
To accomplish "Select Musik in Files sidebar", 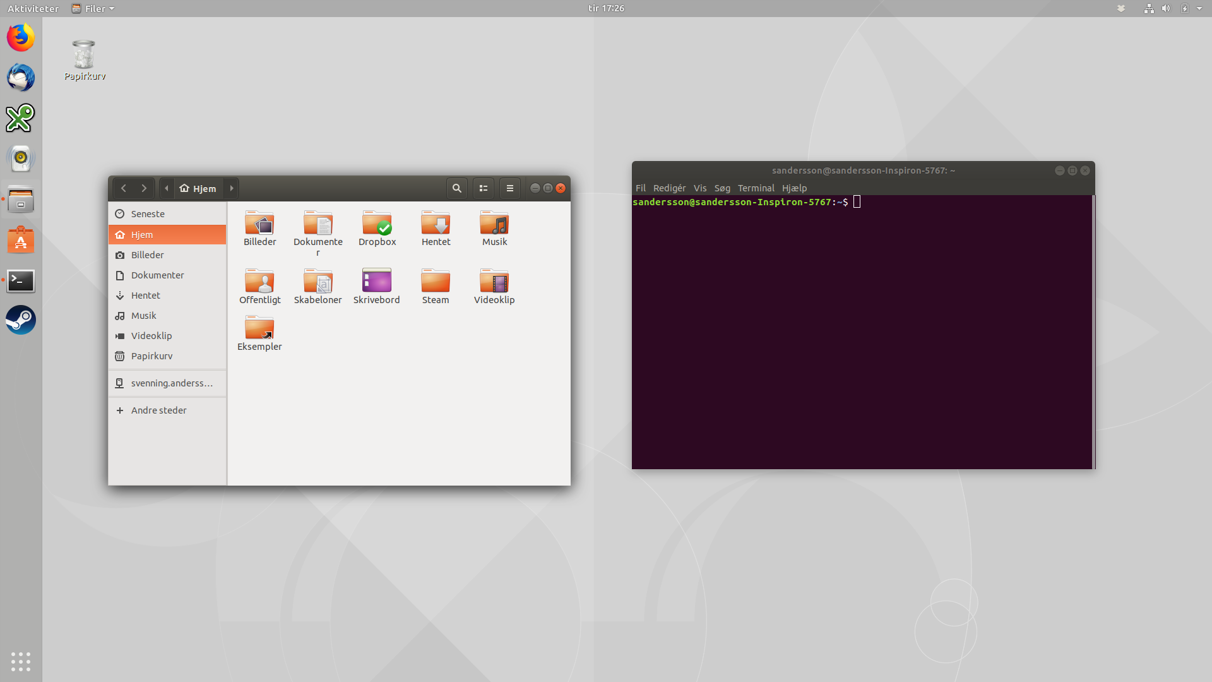I will coord(167,315).
